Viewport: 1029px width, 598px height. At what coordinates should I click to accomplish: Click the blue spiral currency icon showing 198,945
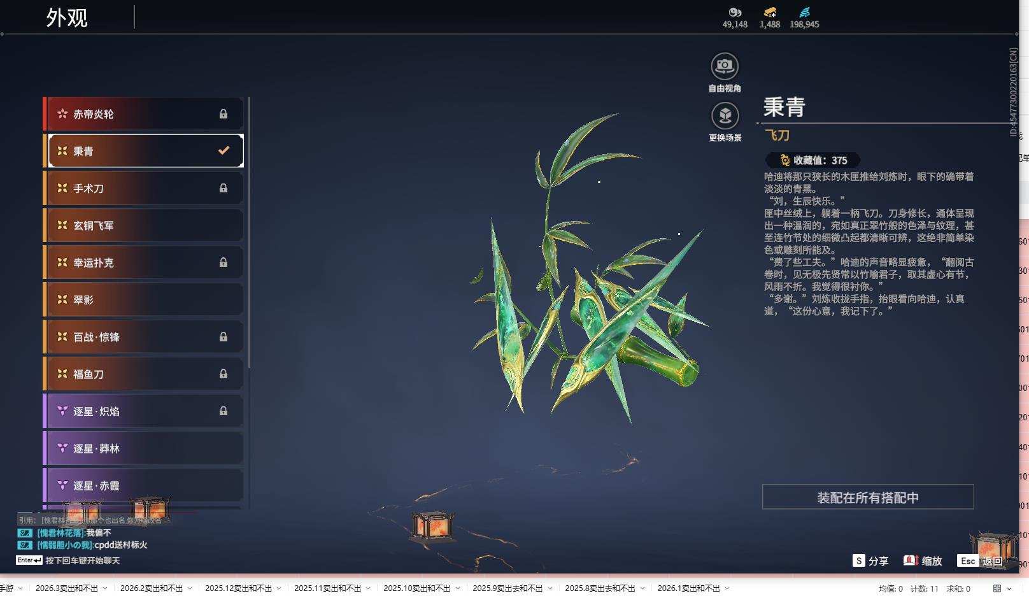click(804, 12)
